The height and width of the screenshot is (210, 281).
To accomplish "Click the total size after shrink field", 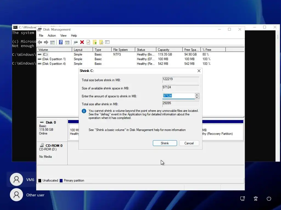I will (x=181, y=104).
